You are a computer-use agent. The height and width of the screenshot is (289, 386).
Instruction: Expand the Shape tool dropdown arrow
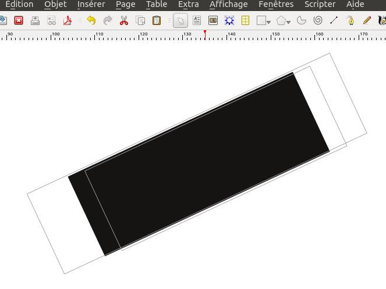pos(269,22)
